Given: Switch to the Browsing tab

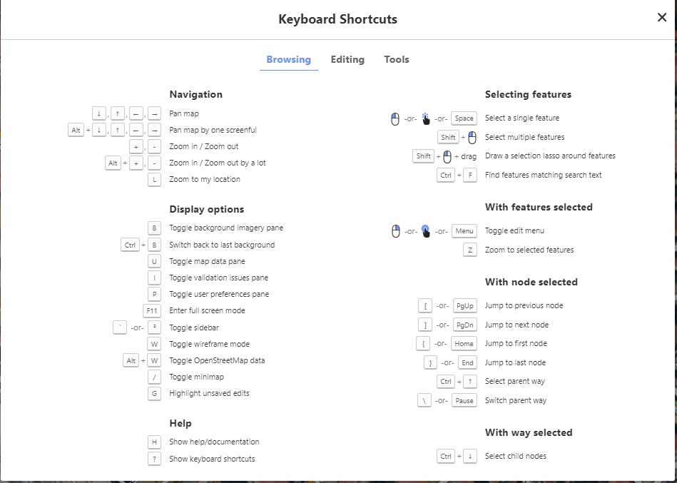Looking at the screenshot, I should pyautogui.click(x=288, y=59).
